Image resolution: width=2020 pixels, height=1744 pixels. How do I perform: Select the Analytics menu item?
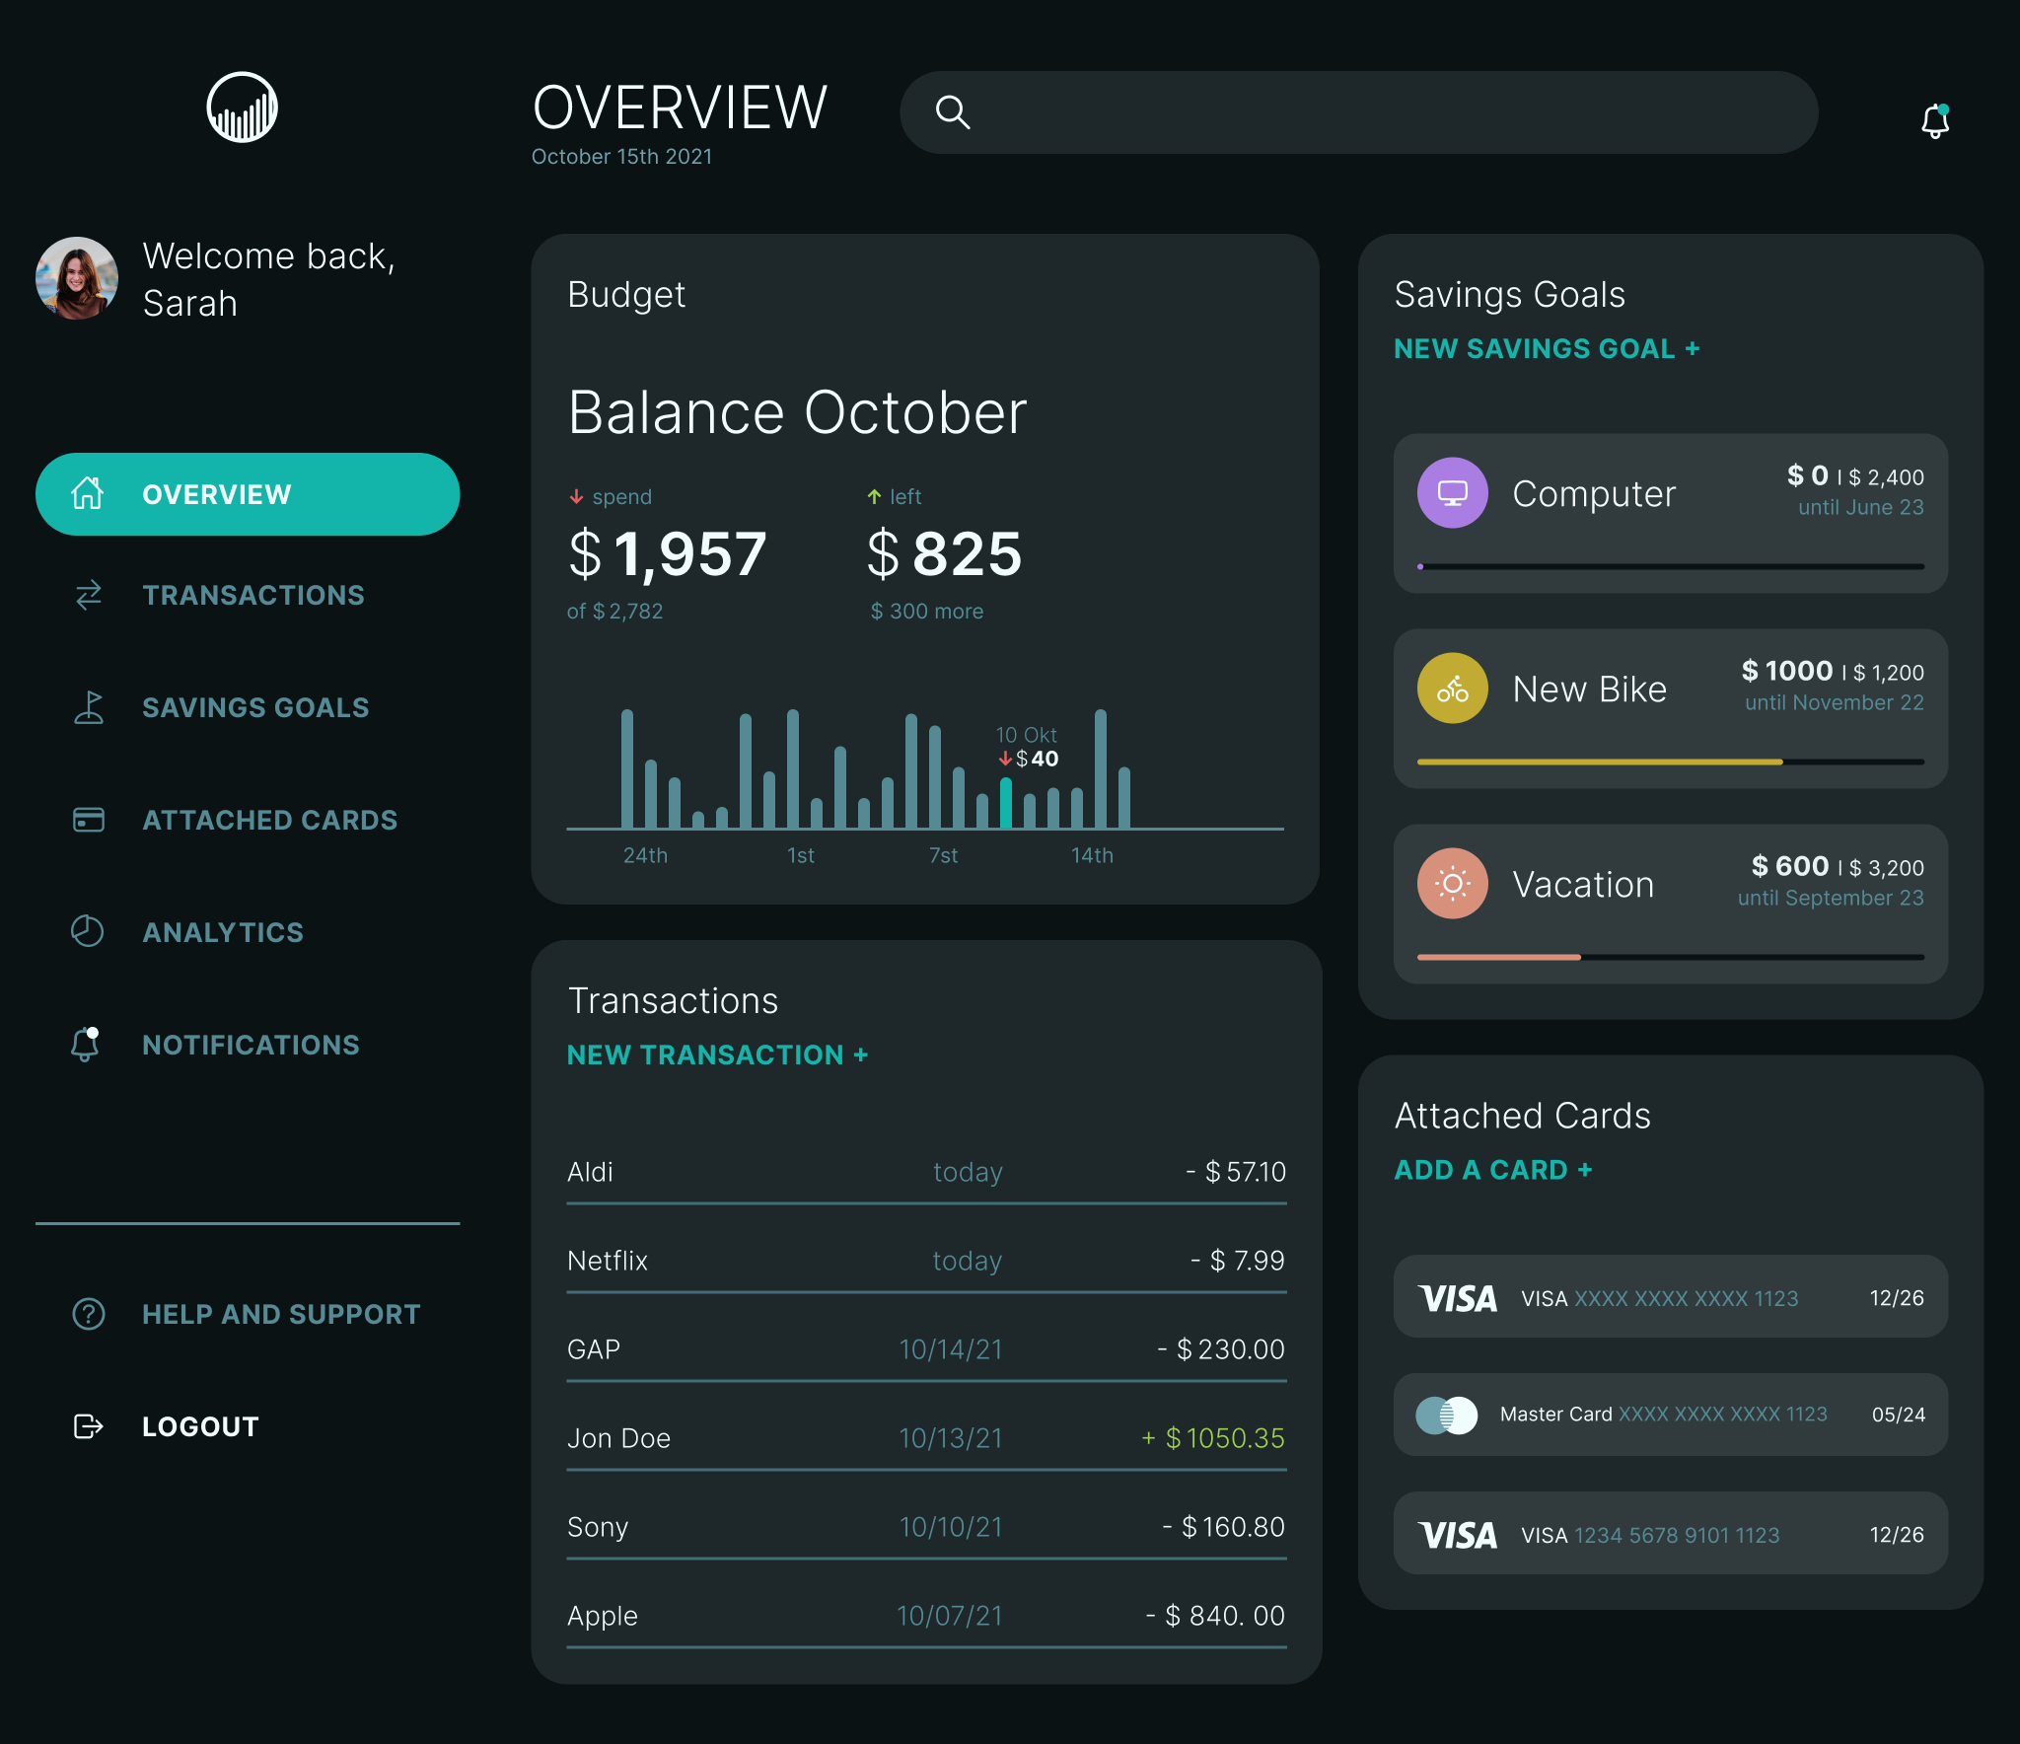tap(223, 932)
